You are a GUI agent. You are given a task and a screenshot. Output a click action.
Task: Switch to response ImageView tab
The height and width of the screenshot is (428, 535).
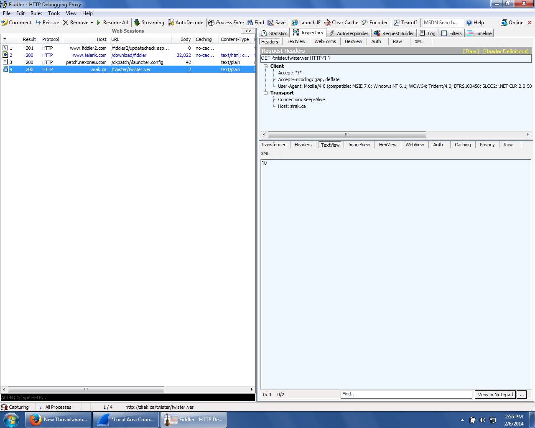pos(359,145)
